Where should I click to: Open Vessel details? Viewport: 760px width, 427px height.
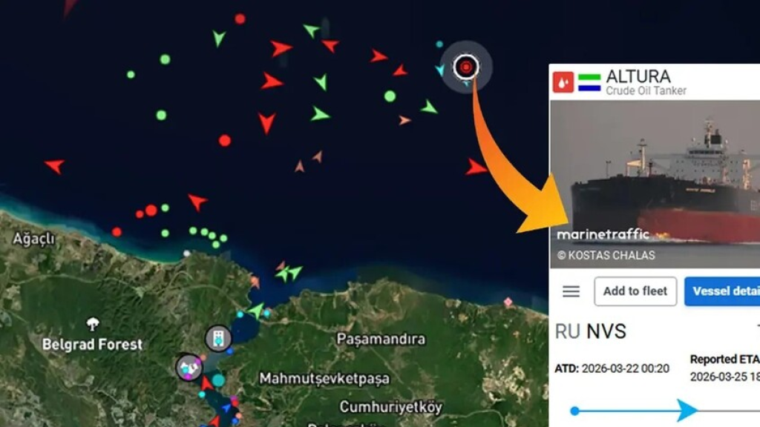pyautogui.click(x=722, y=291)
